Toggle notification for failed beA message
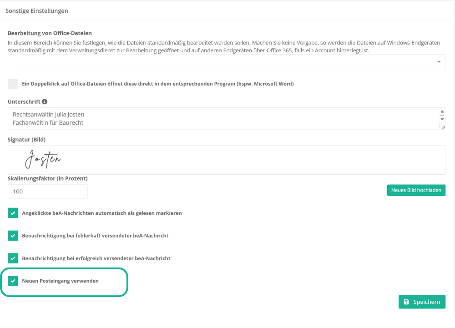 13,236
